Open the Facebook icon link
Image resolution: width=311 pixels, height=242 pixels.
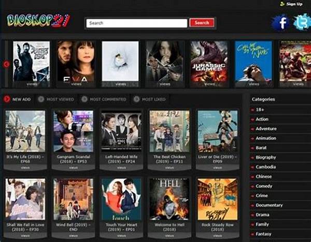(281, 22)
